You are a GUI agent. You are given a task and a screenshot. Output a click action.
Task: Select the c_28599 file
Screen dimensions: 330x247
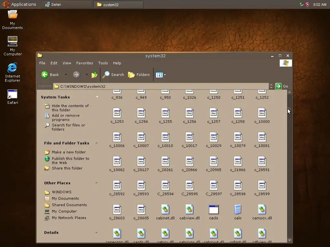click(x=262, y=188)
